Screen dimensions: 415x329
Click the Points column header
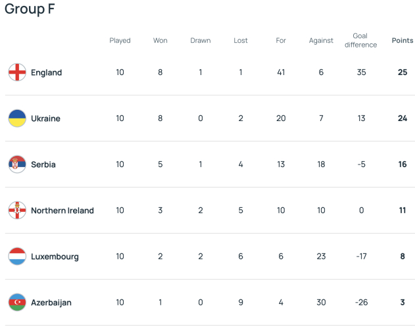(x=403, y=41)
